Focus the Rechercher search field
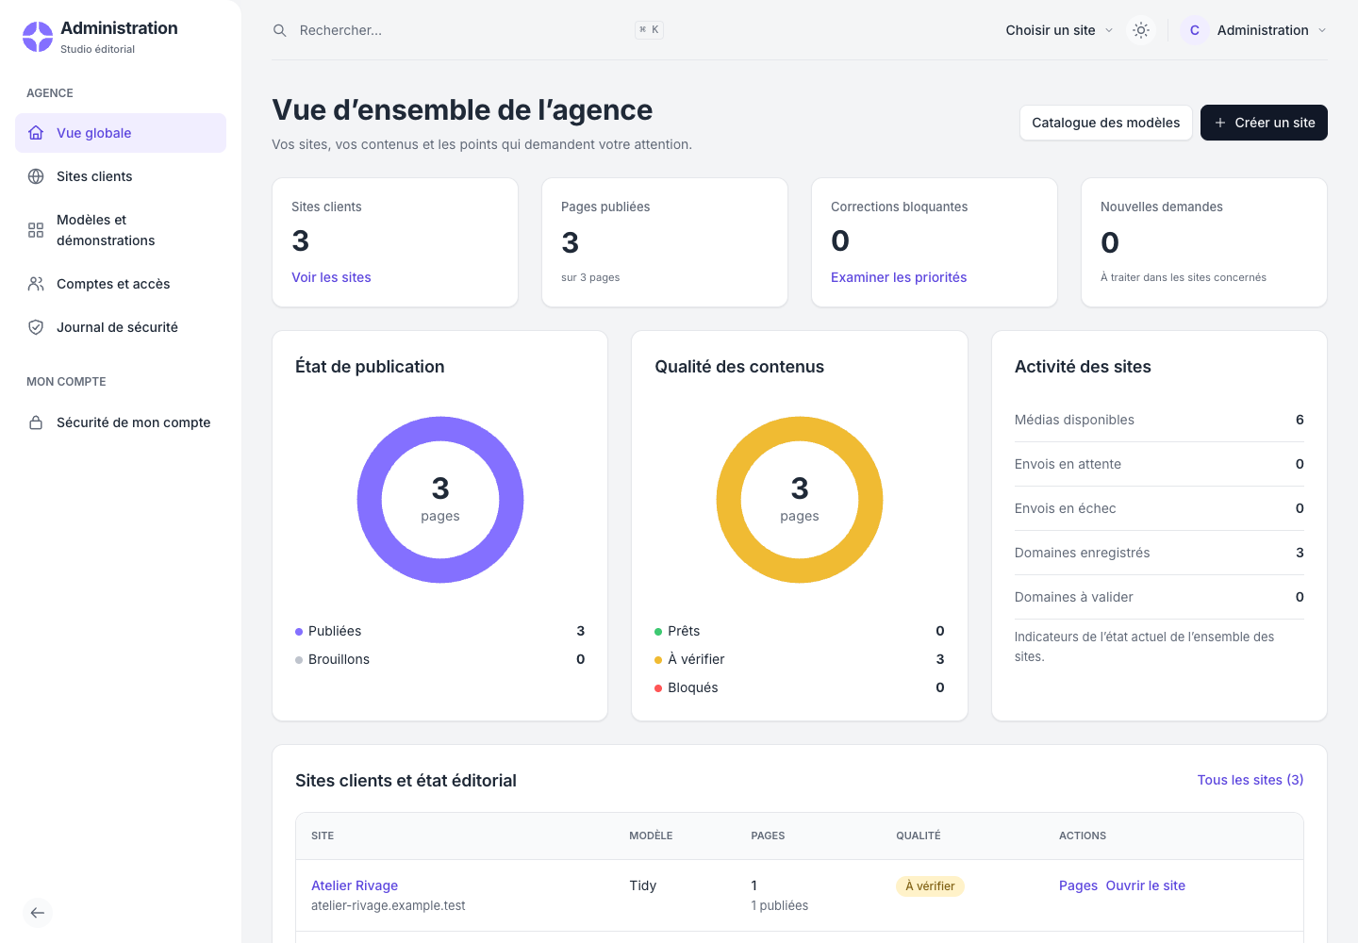The height and width of the screenshot is (943, 1358). tap(469, 30)
